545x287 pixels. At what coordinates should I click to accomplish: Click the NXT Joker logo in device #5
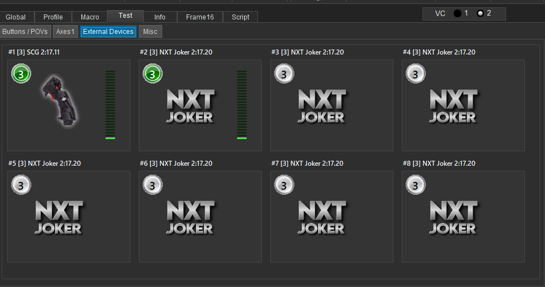click(x=59, y=217)
